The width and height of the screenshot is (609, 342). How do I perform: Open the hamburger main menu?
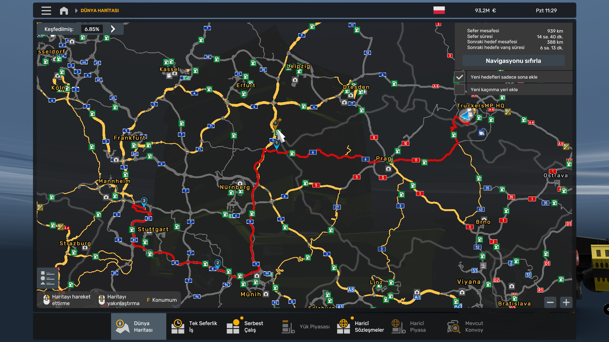tap(46, 10)
